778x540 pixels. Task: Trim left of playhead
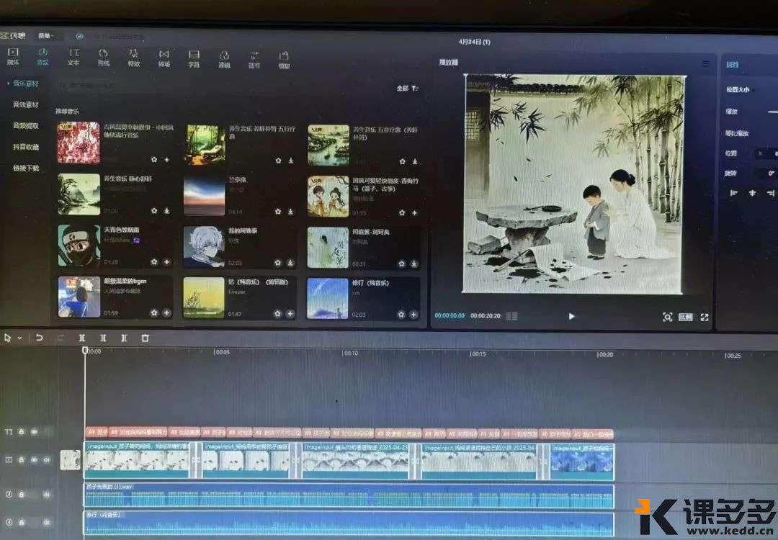(x=103, y=338)
